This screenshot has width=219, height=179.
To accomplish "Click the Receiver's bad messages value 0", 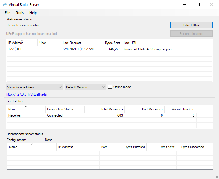I will [162, 115].
